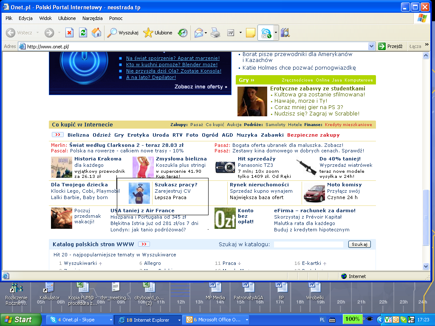Click the Skype toolbar icon
The width and height of the screenshot is (435, 326).
266,33
